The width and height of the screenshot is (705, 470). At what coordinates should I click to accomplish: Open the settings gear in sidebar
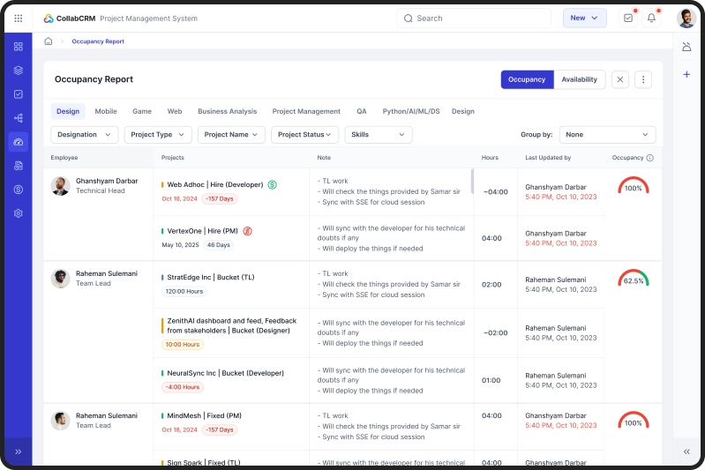[x=19, y=213]
